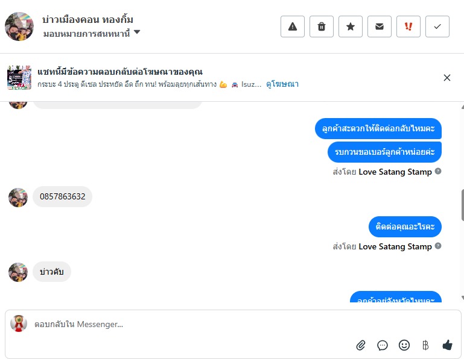464x359 pixels.
Task: Dismiss the ad reply banner
Action: coord(447,78)
